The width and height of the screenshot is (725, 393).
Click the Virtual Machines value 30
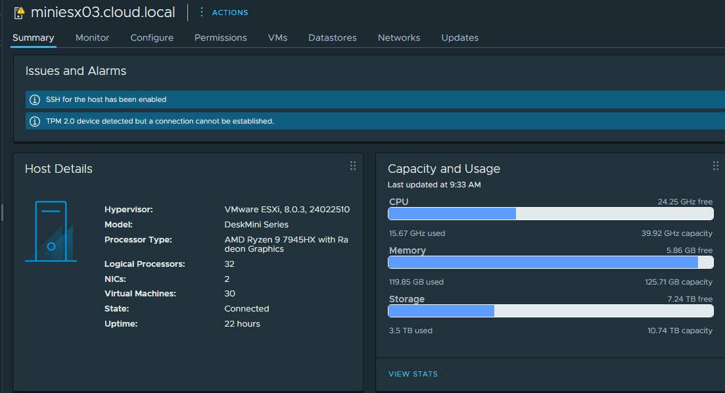pos(230,294)
